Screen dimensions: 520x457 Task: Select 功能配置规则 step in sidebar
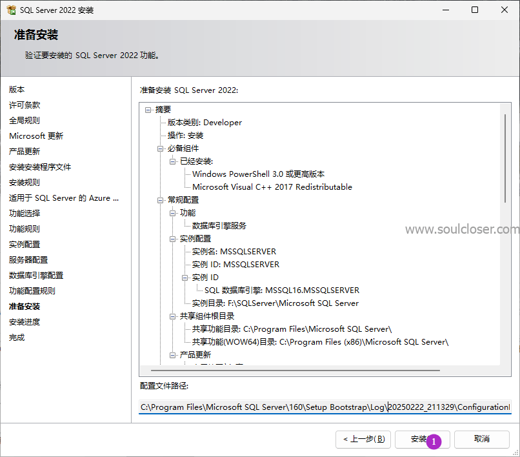32,291
